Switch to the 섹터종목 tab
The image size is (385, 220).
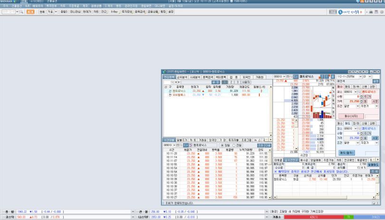click(x=221, y=77)
